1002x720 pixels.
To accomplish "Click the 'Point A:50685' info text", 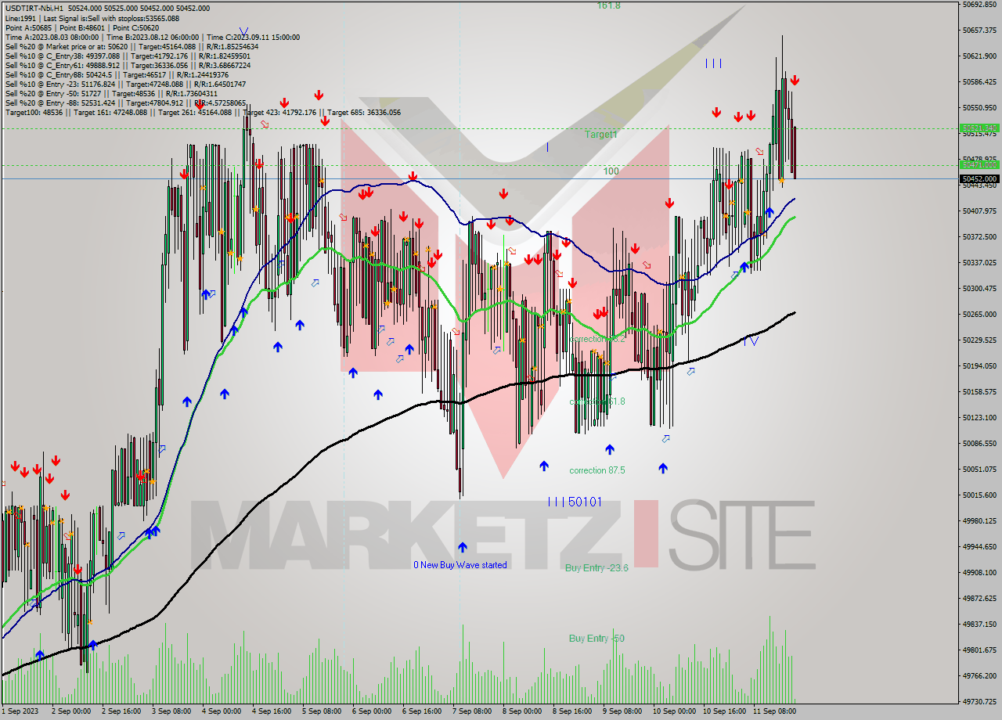I will (x=28, y=27).
